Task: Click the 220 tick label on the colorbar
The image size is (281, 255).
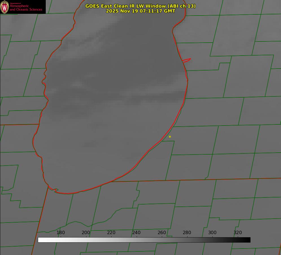Action: pyautogui.click(x=111, y=233)
